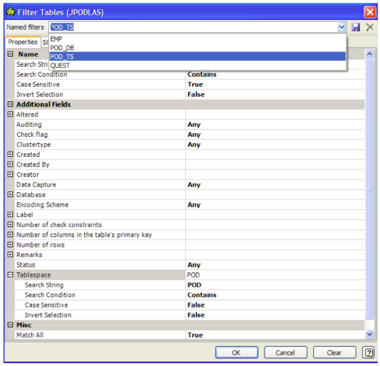Click the vertical scrollbar thumb
This screenshot has width=380, height=366.
[x=369, y=189]
